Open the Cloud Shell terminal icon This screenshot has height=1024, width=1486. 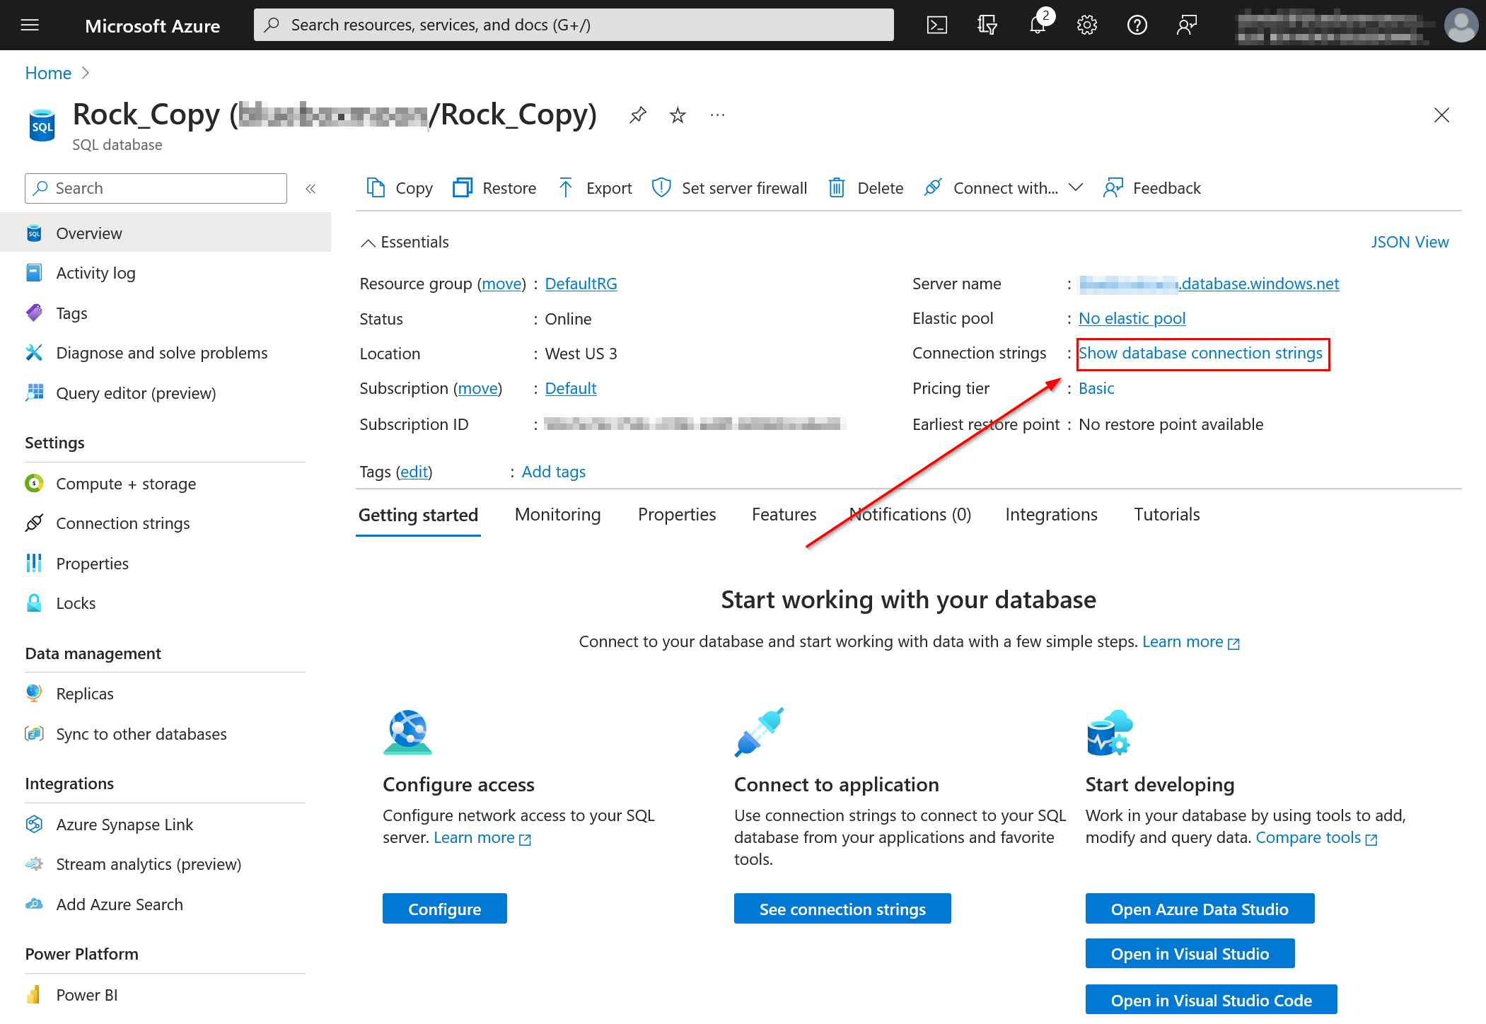pos(936,25)
